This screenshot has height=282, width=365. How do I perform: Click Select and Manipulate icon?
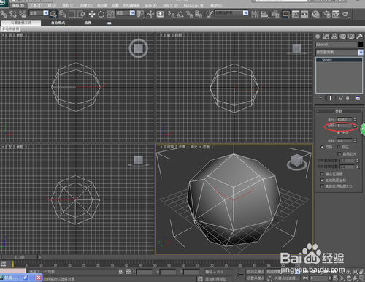(150, 14)
